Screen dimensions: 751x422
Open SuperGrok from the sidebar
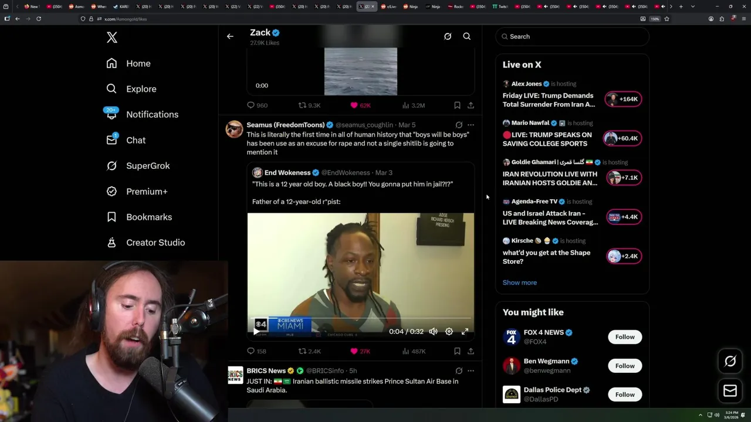tap(138, 166)
